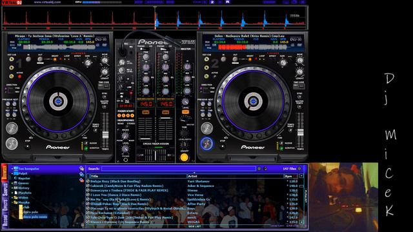413x232 pixels.
Task: Enable deck 2 Scratch mode
Action: 281,148
